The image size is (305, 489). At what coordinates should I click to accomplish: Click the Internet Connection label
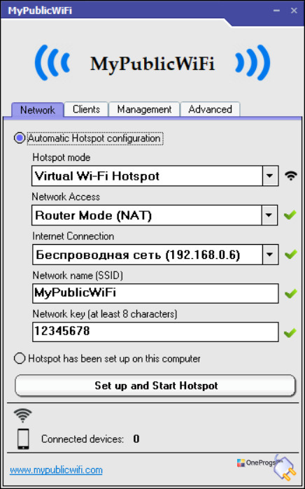tap(73, 236)
